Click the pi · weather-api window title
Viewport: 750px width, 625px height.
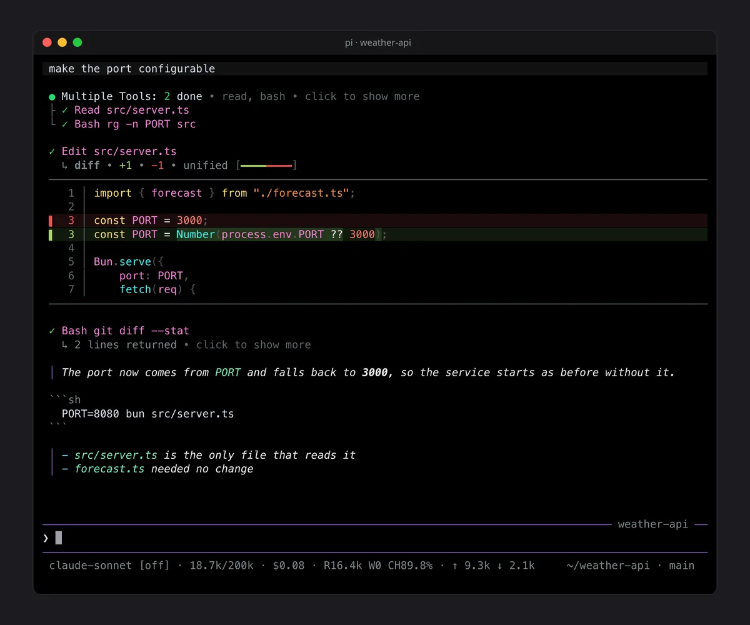(x=378, y=42)
